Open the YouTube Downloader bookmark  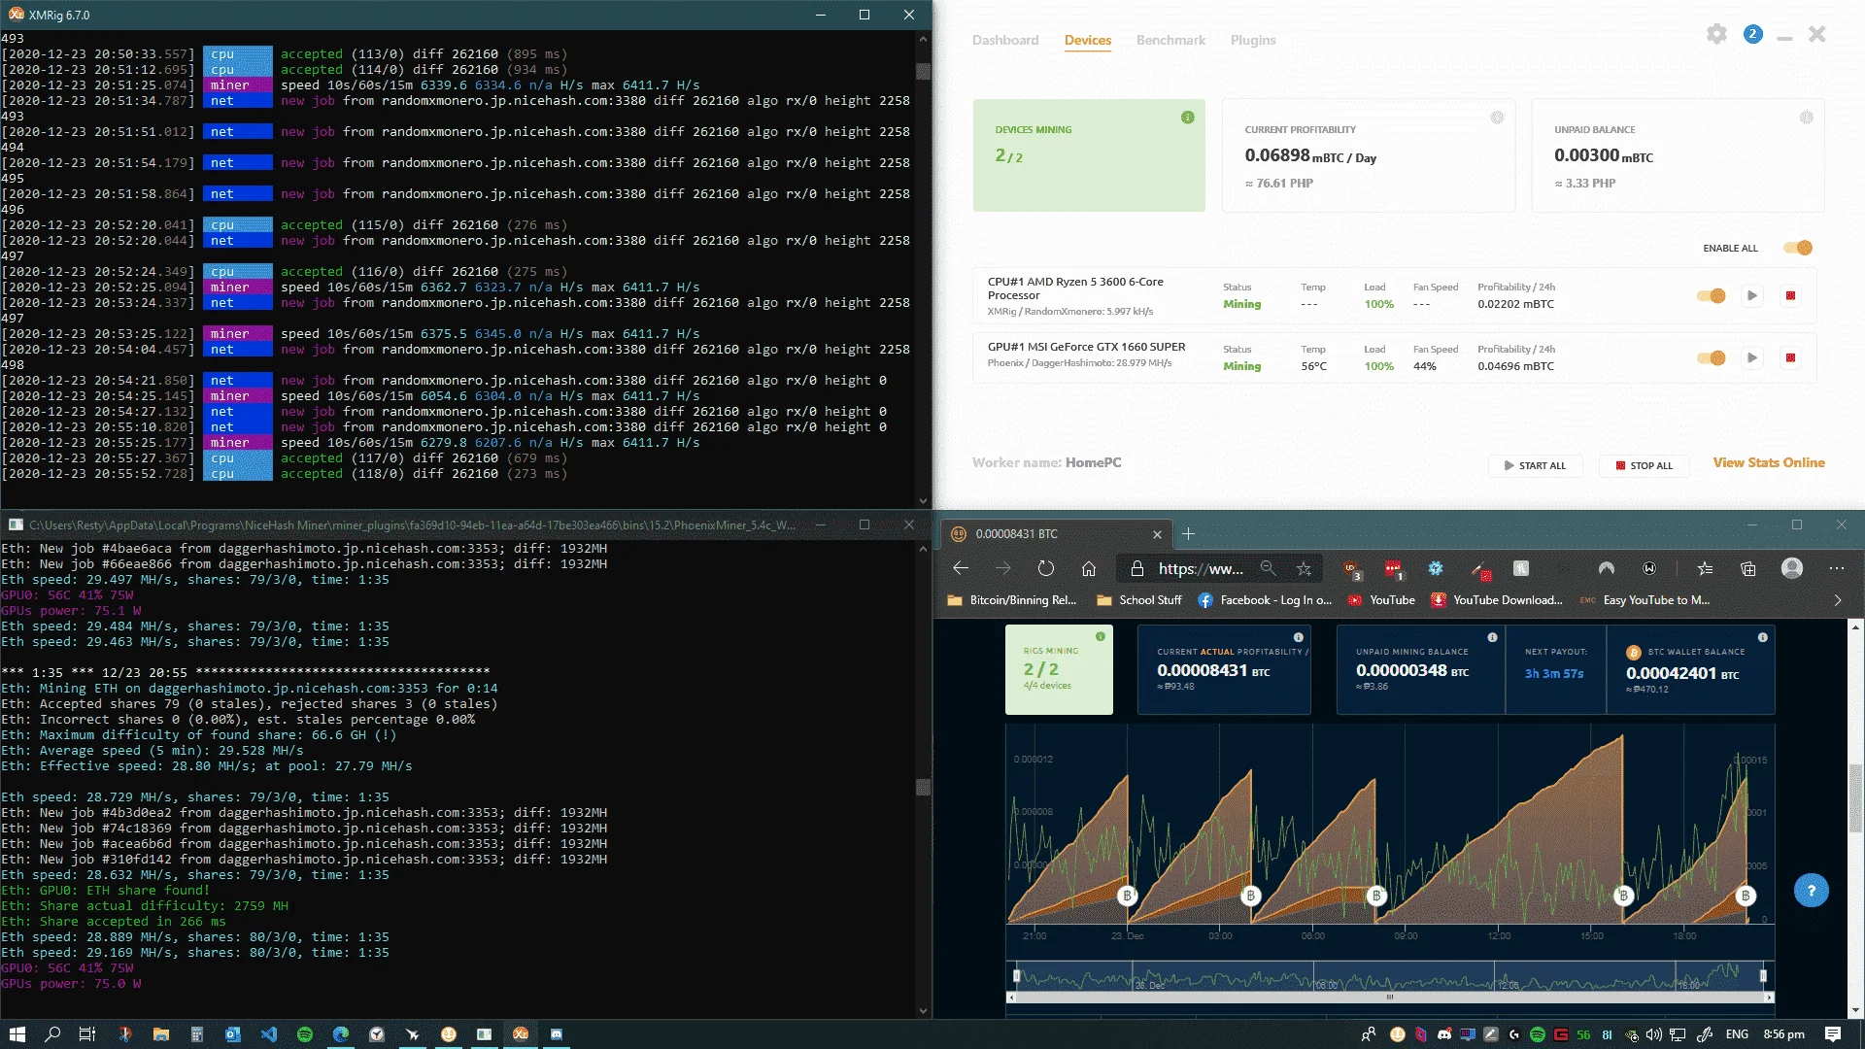(x=1497, y=600)
